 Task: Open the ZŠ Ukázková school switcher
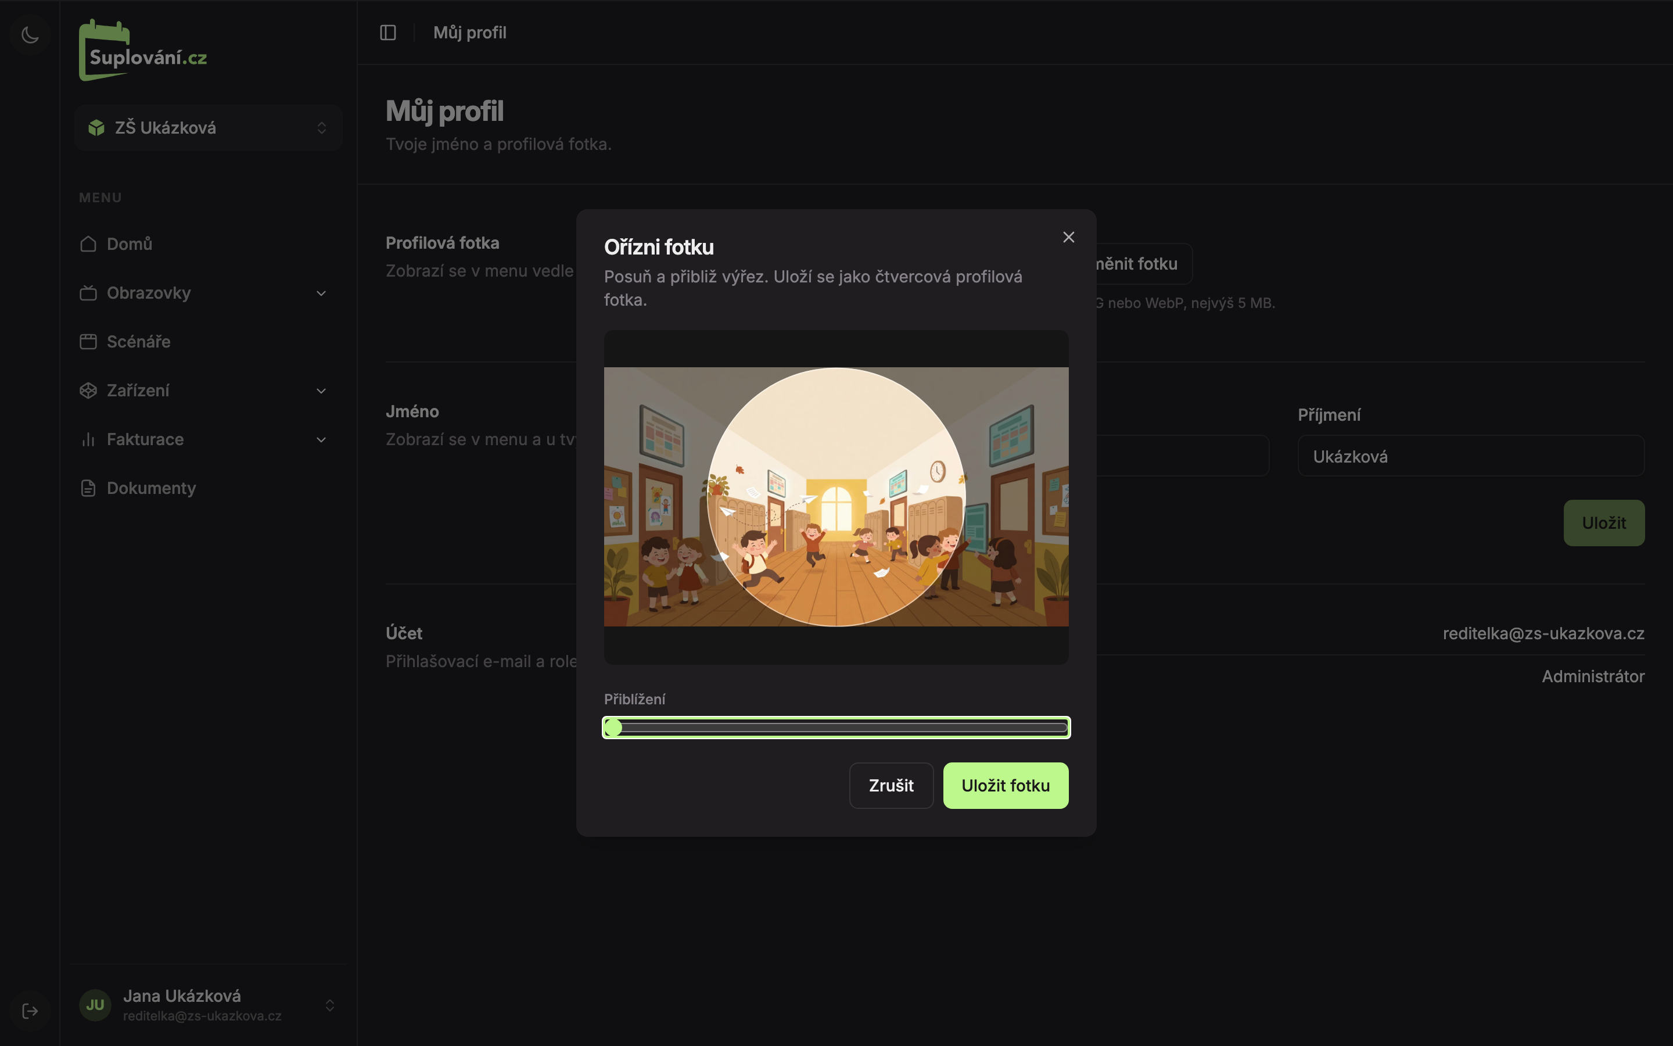208,128
